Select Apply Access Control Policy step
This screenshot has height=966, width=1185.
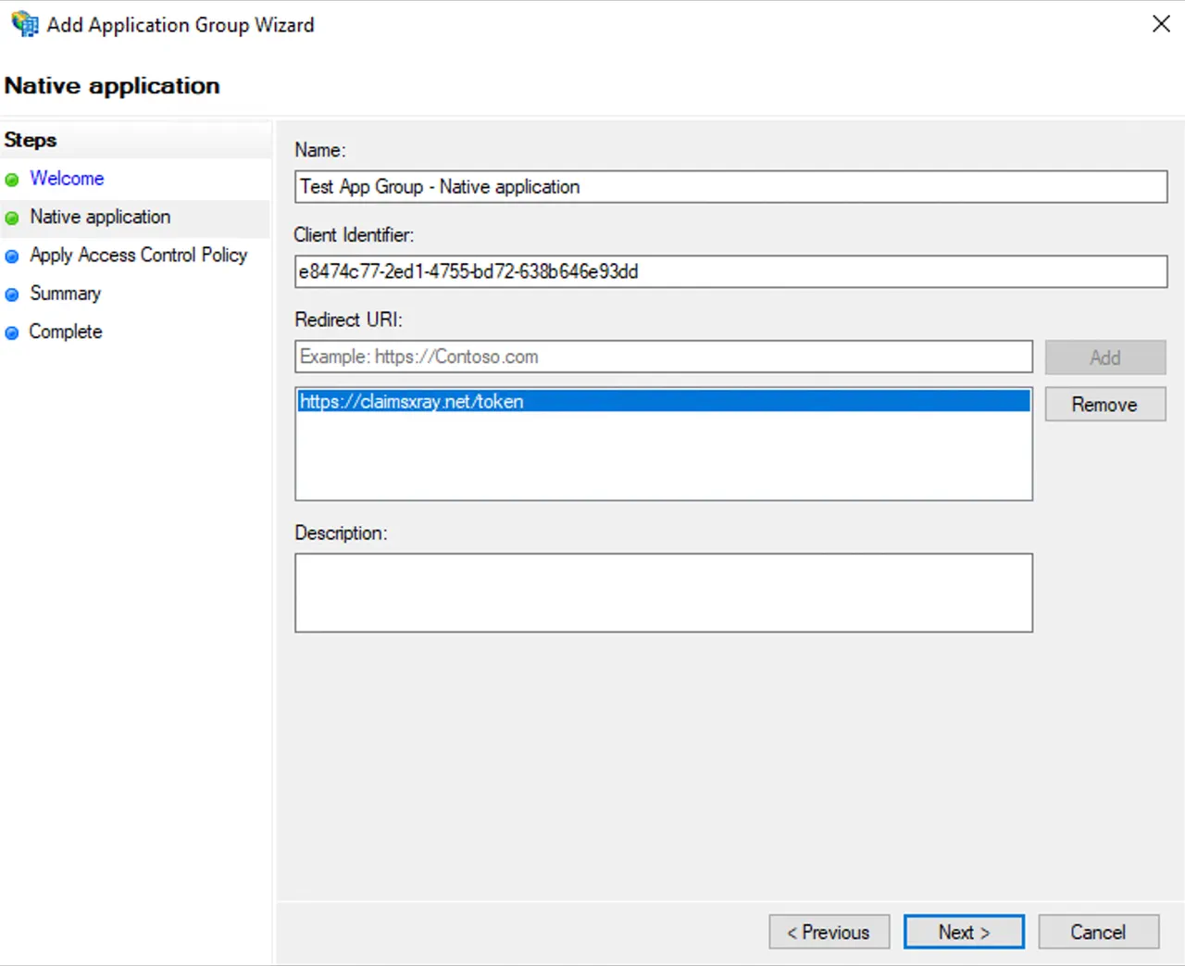coord(139,255)
